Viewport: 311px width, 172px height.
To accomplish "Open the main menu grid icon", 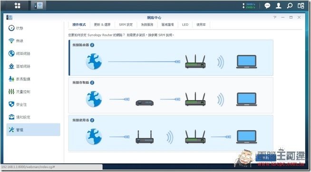I will click(x=17, y=6).
